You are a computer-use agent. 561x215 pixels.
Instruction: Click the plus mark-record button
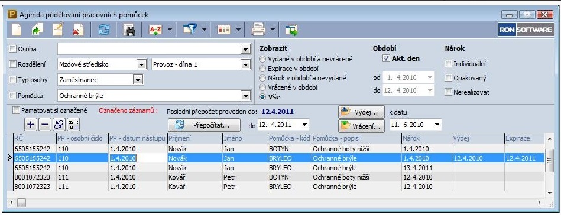click(x=30, y=125)
